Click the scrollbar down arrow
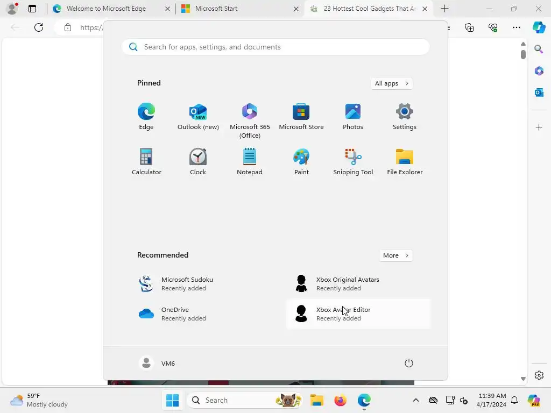Image resolution: width=551 pixels, height=413 pixels. click(523, 379)
